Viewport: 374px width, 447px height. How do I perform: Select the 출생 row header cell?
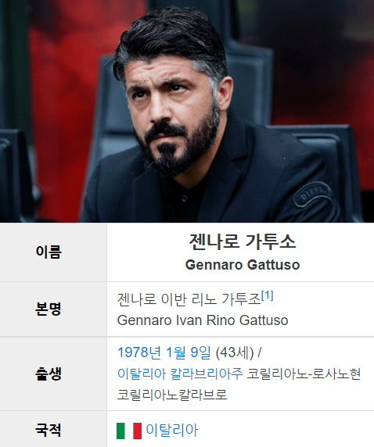(x=53, y=374)
